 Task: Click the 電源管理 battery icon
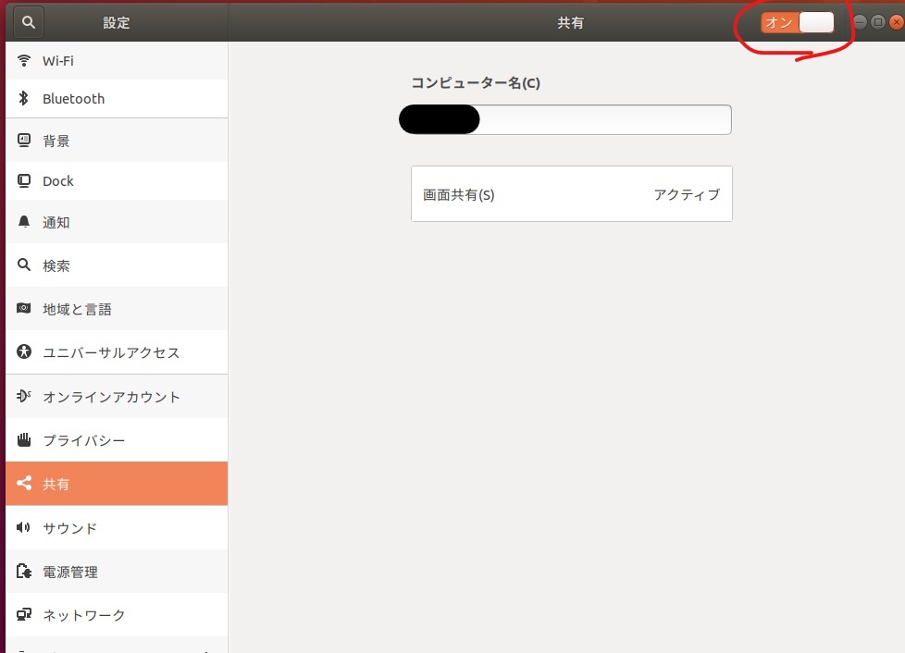pos(24,571)
